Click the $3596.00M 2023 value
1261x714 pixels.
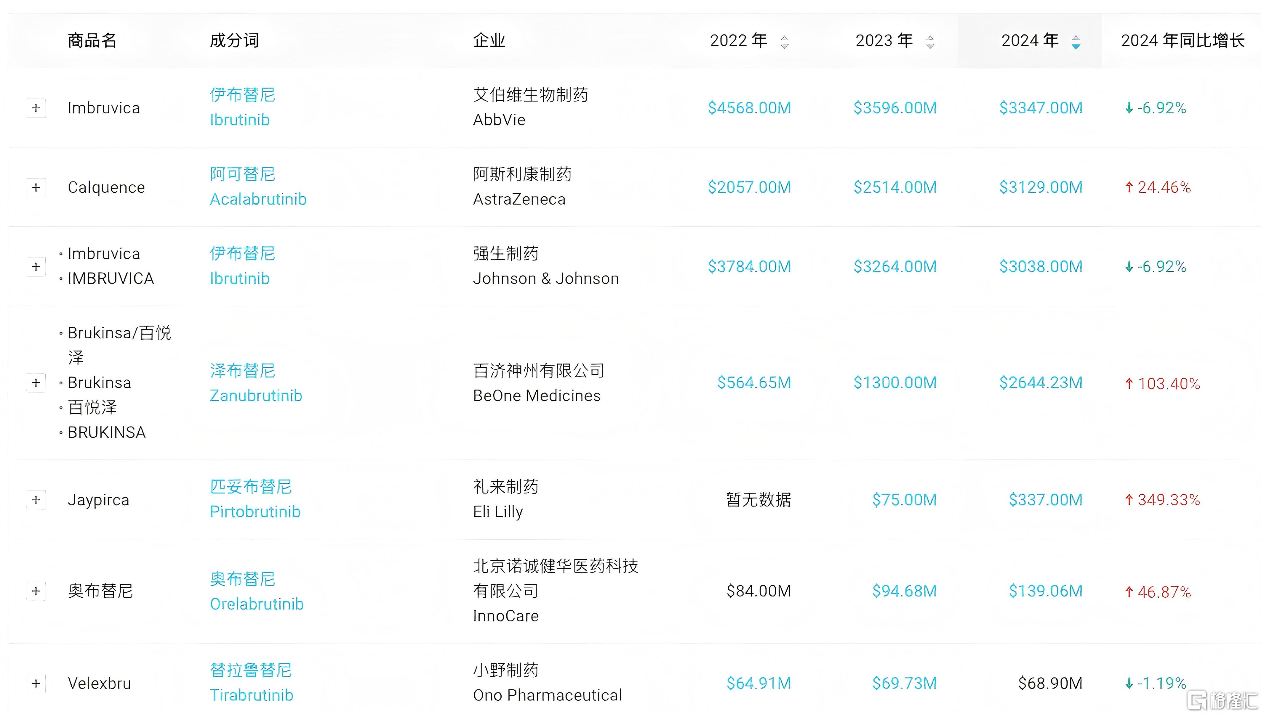(895, 108)
